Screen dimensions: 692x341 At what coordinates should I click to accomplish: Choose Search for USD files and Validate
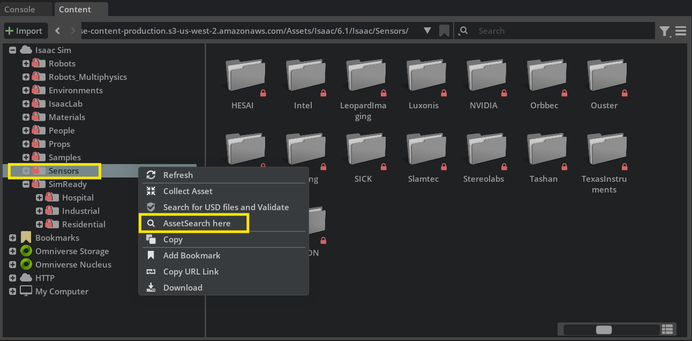223,207
